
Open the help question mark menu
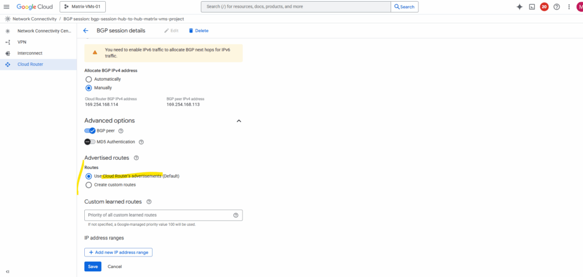point(557,7)
